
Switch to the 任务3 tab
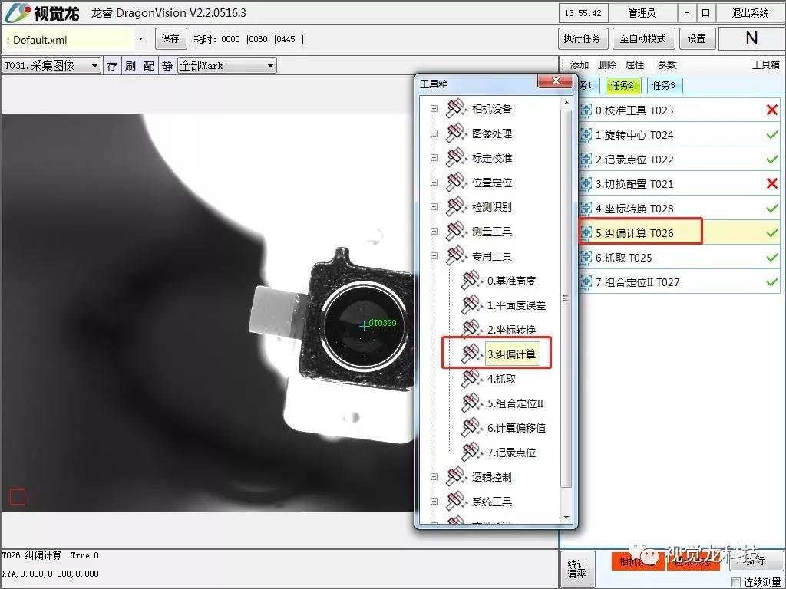click(665, 85)
